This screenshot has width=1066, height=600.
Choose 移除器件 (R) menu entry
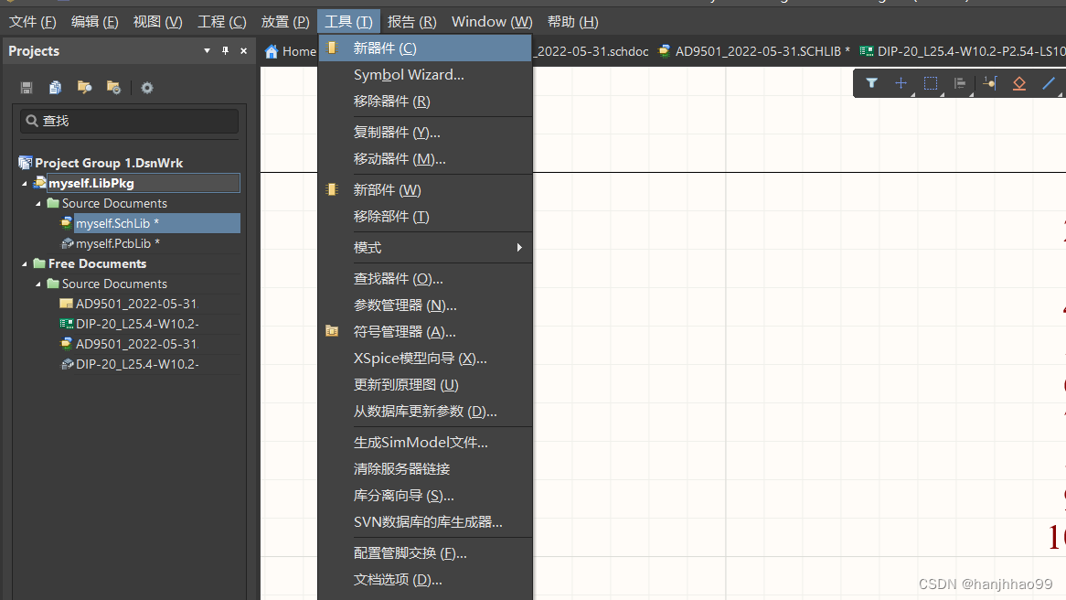tap(425, 102)
